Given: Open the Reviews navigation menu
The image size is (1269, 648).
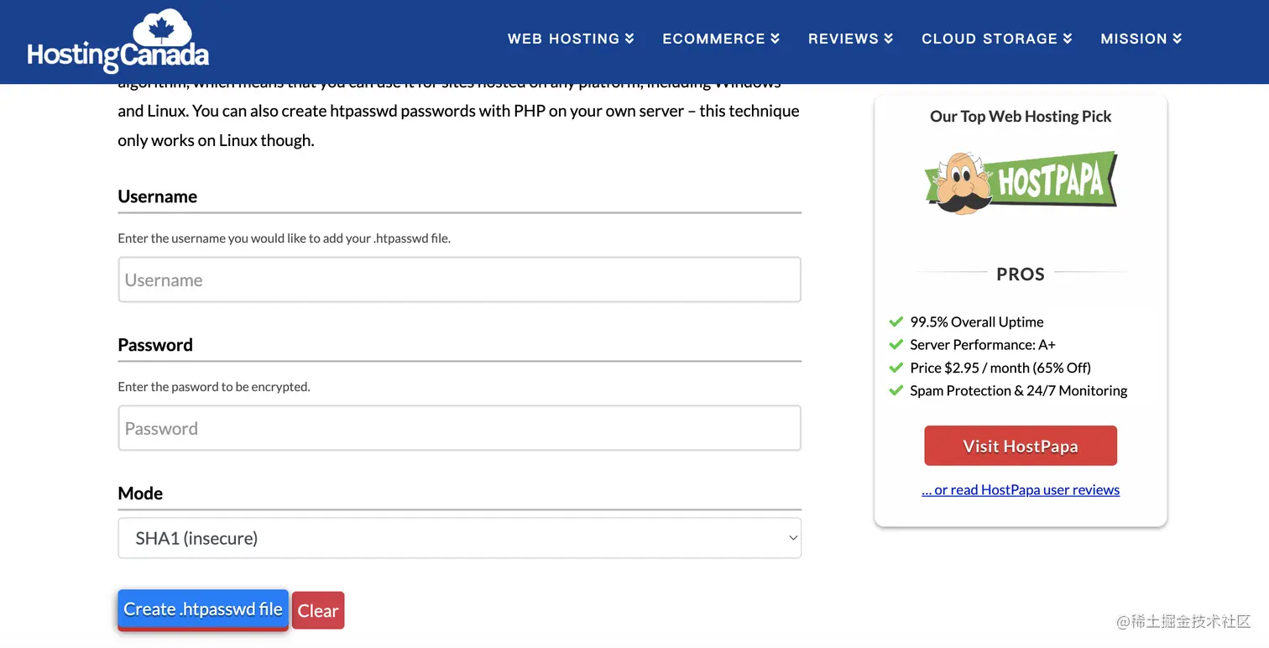Looking at the screenshot, I should click(x=850, y=39).
